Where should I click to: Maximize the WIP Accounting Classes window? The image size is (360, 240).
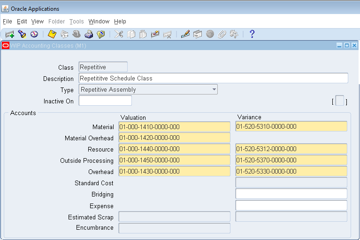click(347, 45)
